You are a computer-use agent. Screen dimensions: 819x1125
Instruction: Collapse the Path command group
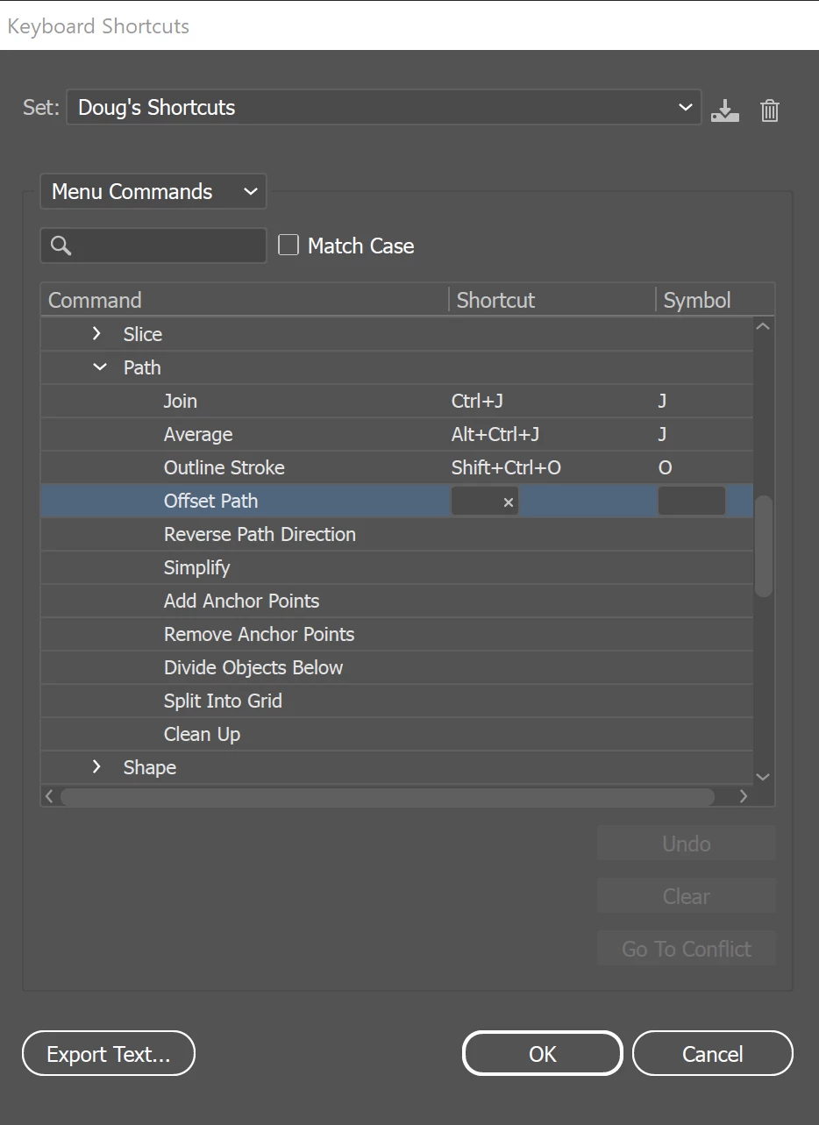[100, 367]
